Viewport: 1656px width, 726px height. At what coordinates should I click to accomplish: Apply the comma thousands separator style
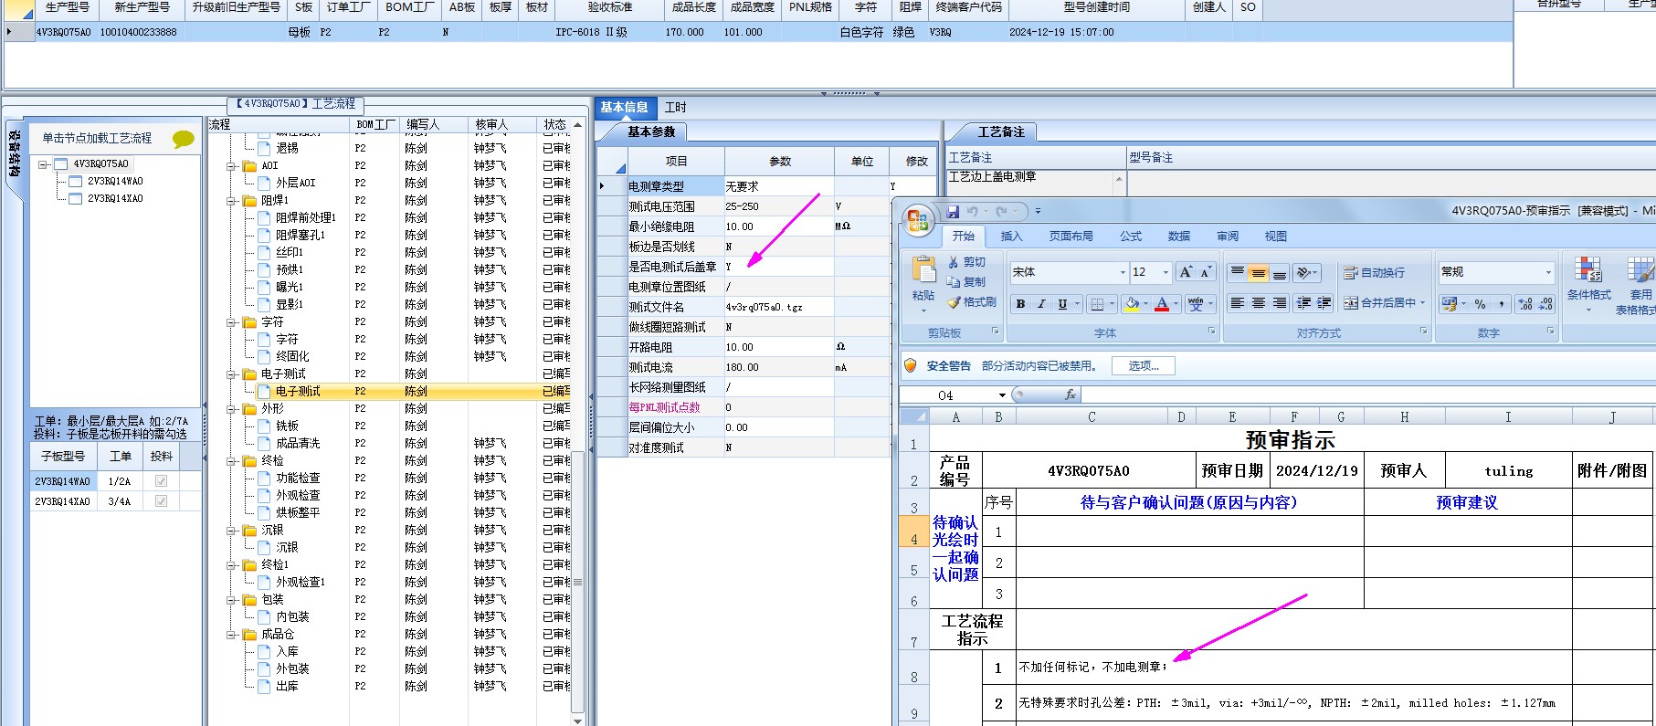coord(1501,304)
